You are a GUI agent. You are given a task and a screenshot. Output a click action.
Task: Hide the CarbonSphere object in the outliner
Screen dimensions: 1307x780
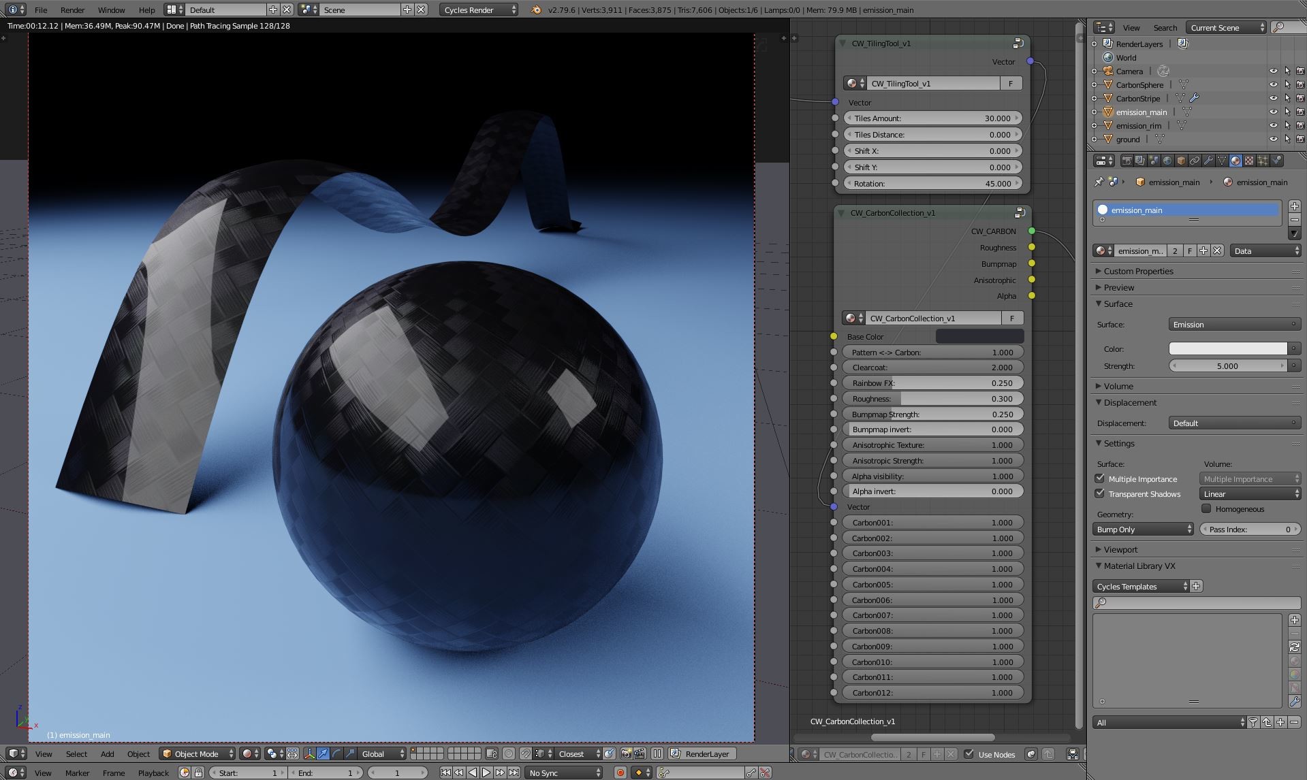[x=1273, y=84]
